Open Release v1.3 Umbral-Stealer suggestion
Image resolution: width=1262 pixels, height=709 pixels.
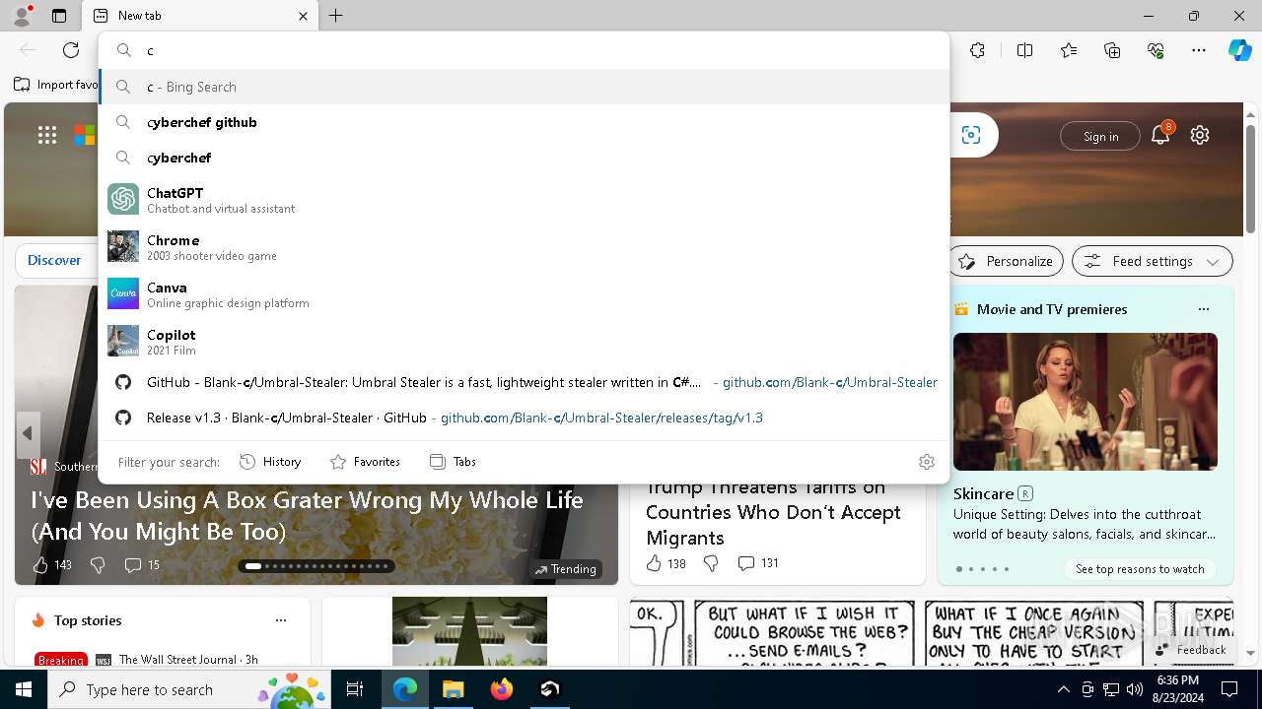(525, 418)
